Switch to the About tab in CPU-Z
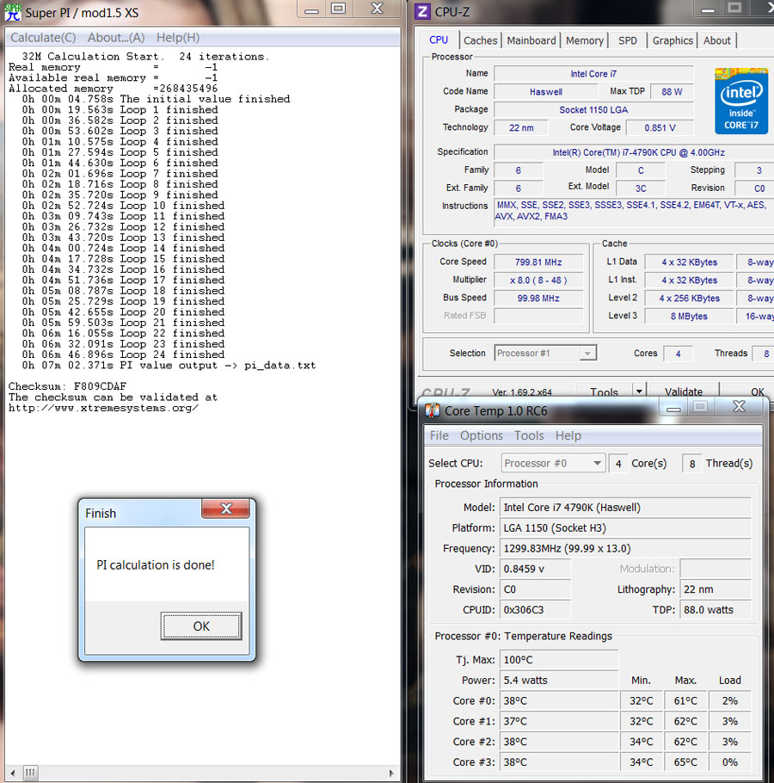 pos(717,40)
